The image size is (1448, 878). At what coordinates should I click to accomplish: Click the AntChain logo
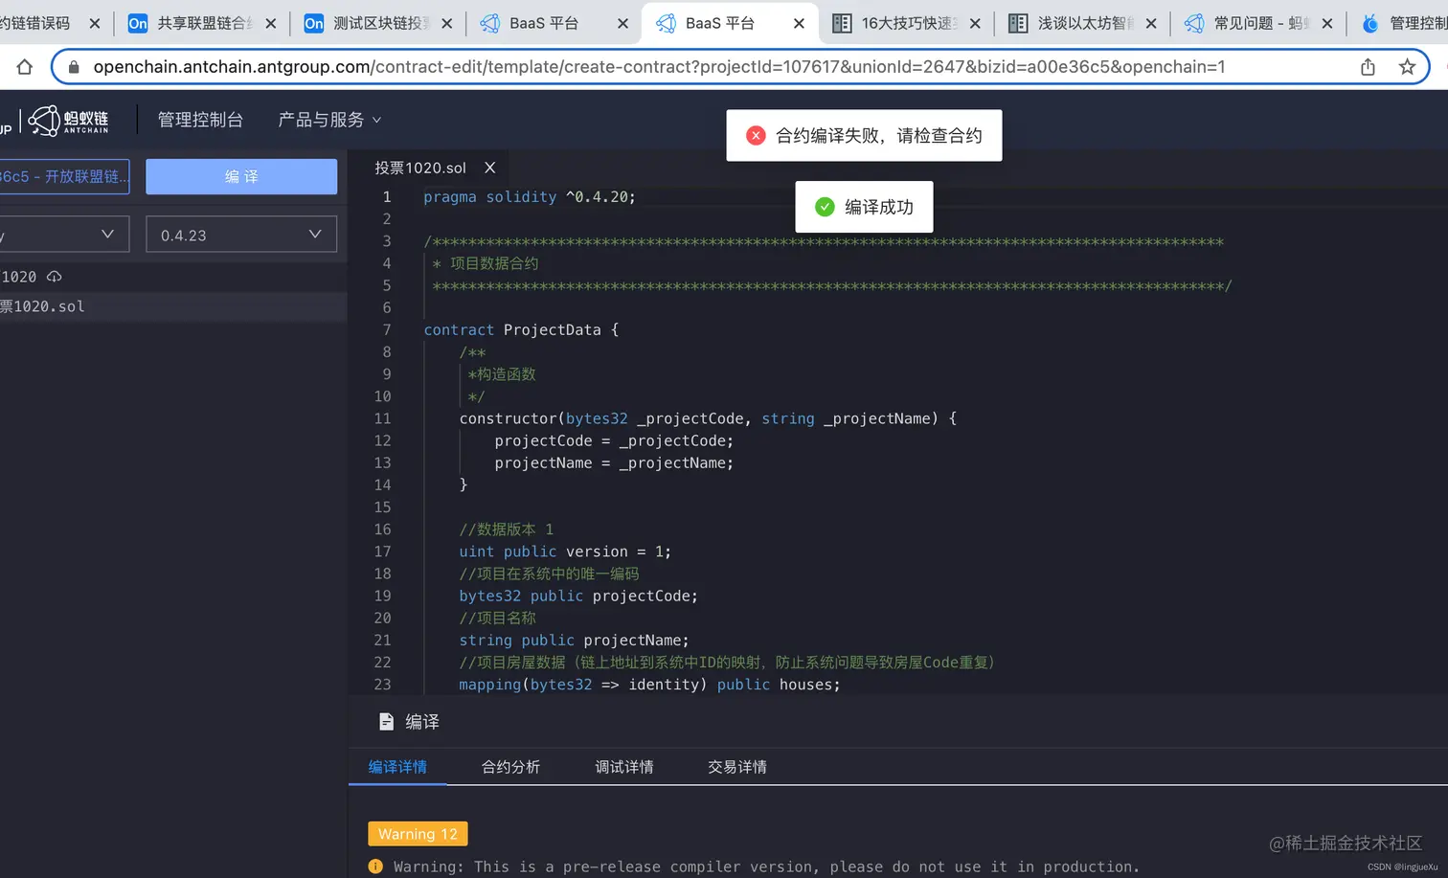click(68, 121)
